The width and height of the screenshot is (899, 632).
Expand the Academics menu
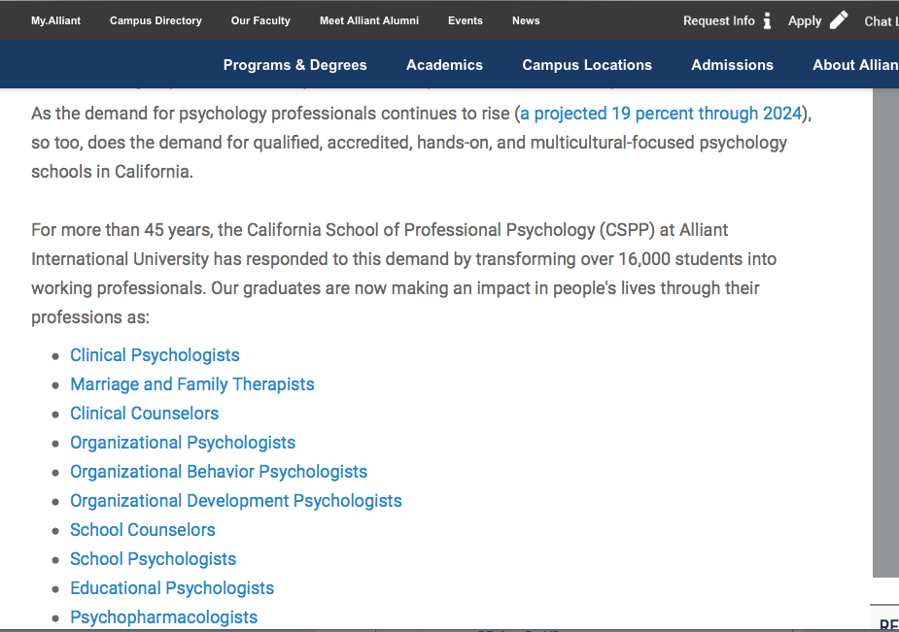tap(444, 65)
